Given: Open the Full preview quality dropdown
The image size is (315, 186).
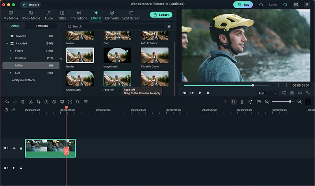Looking at the screenshot, I should coord(267,93).
